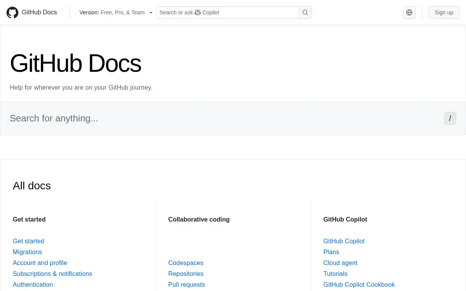
Task: Click the slash shortcut key badge
Action: [x=450, y=118]
